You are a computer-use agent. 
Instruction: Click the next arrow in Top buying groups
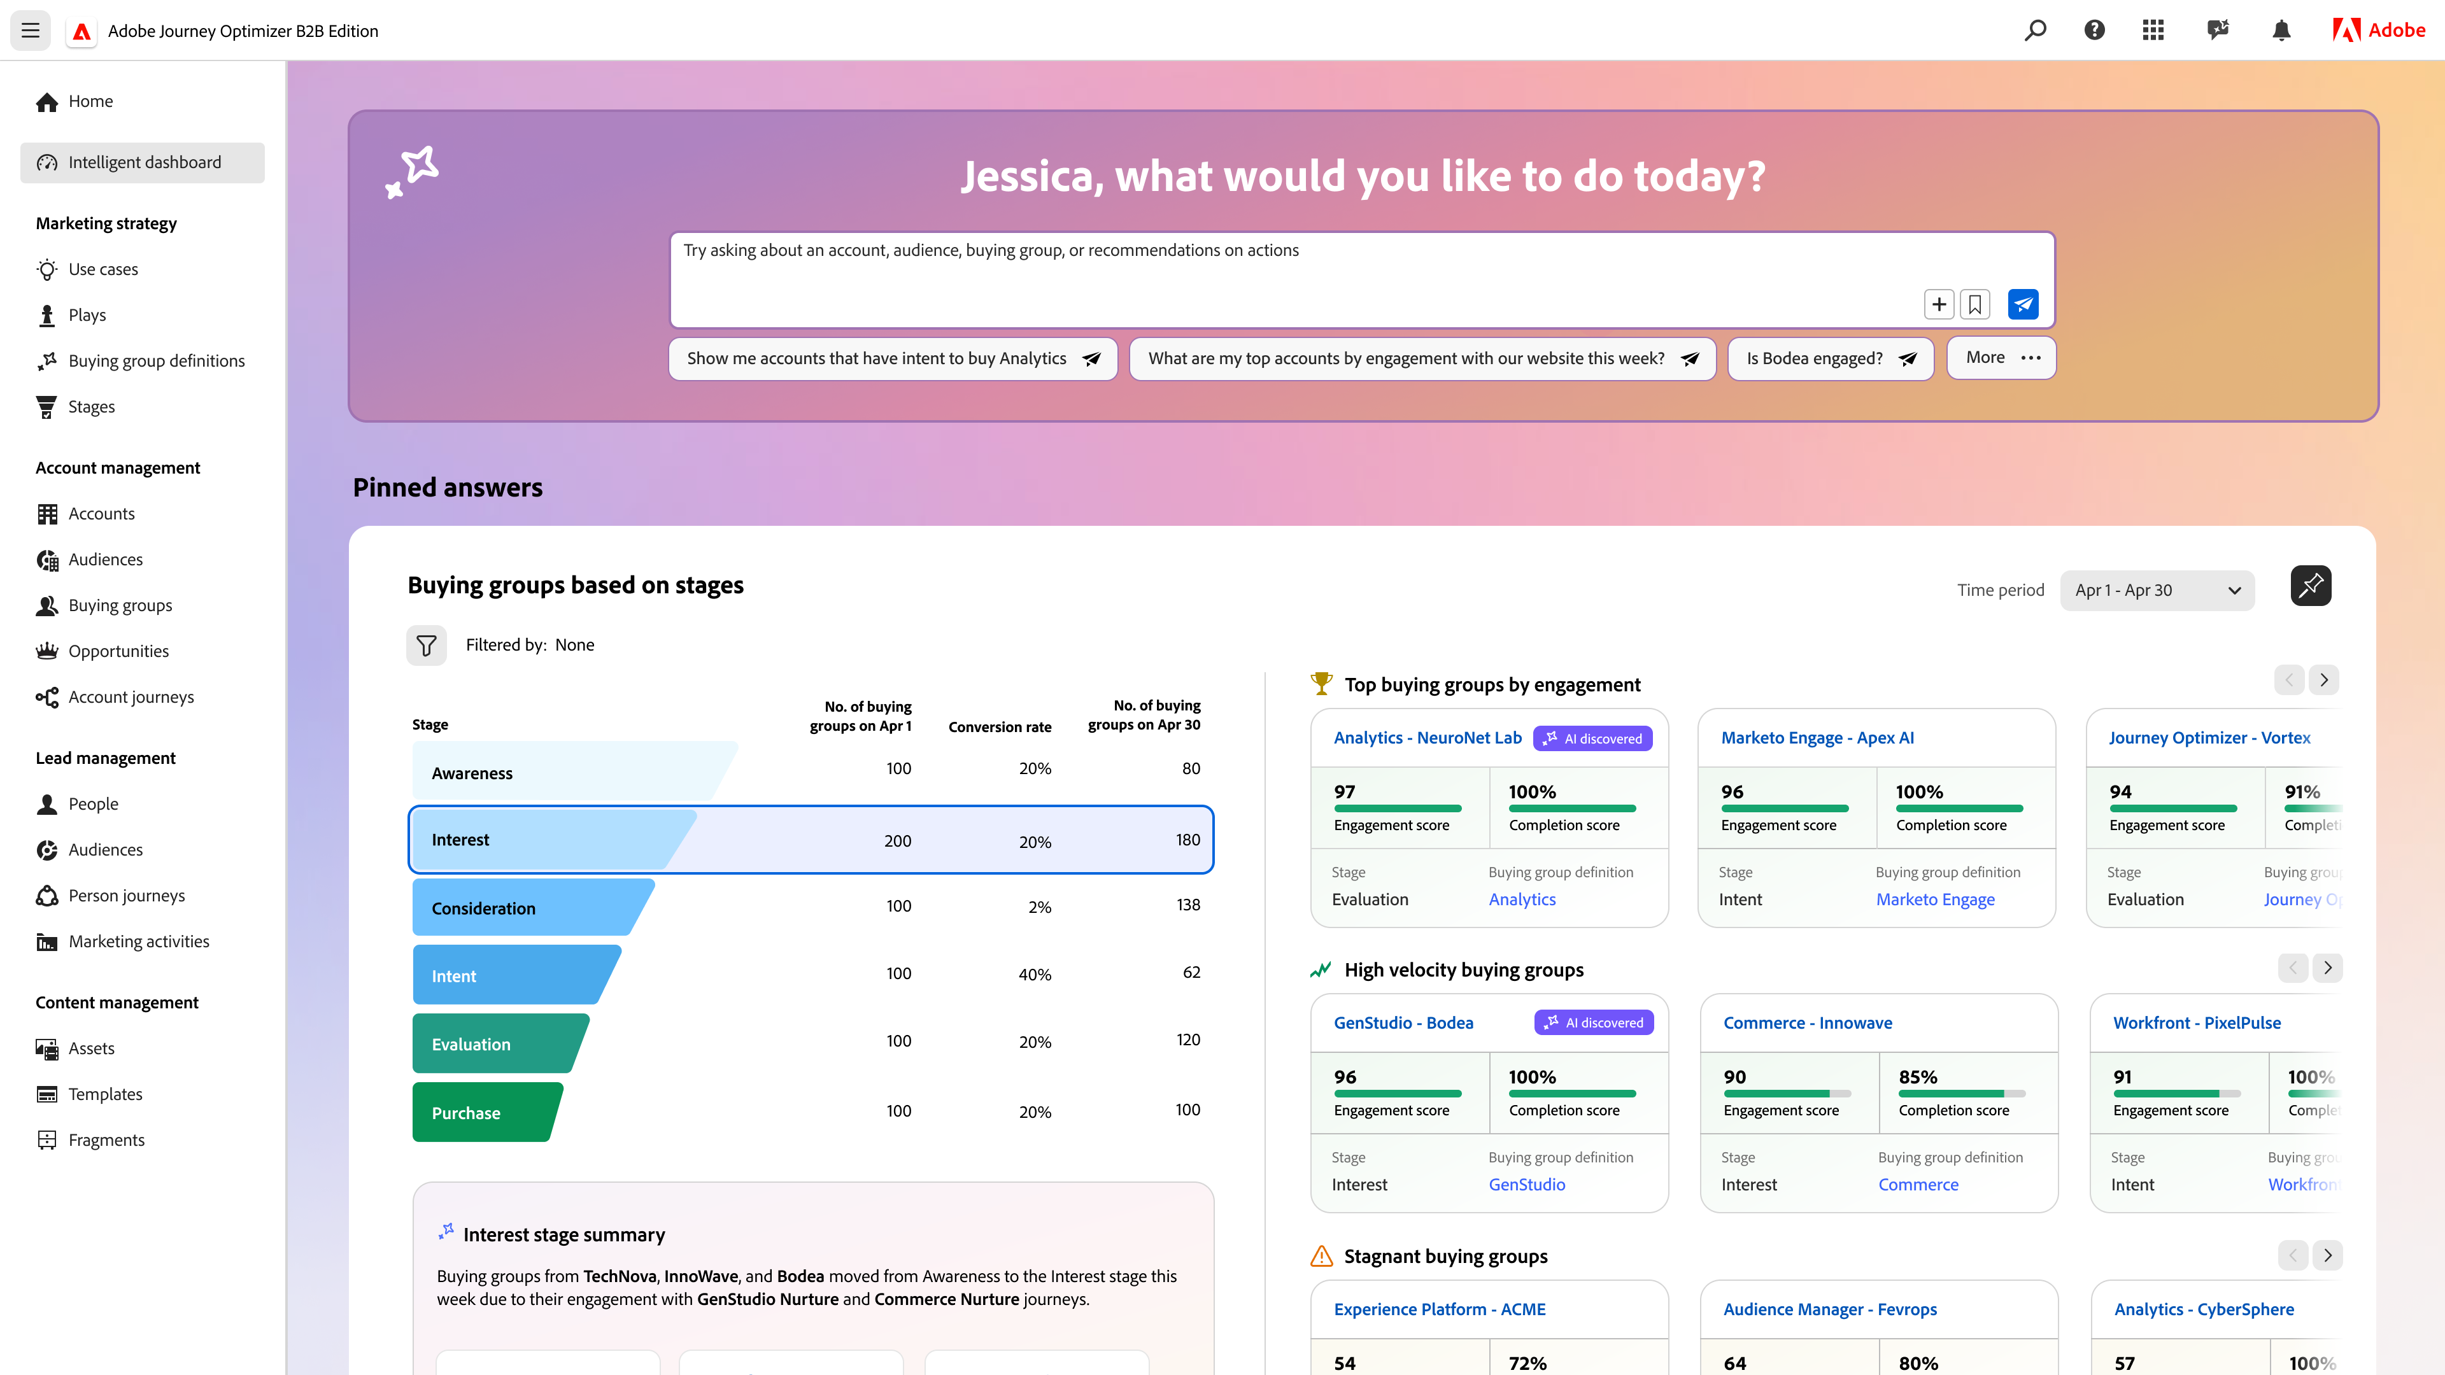tap(2325, 679)
